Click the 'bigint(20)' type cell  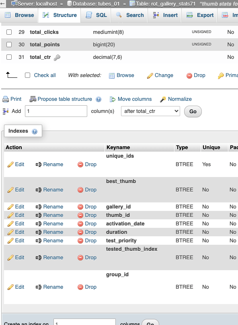[x=104, y=45]
